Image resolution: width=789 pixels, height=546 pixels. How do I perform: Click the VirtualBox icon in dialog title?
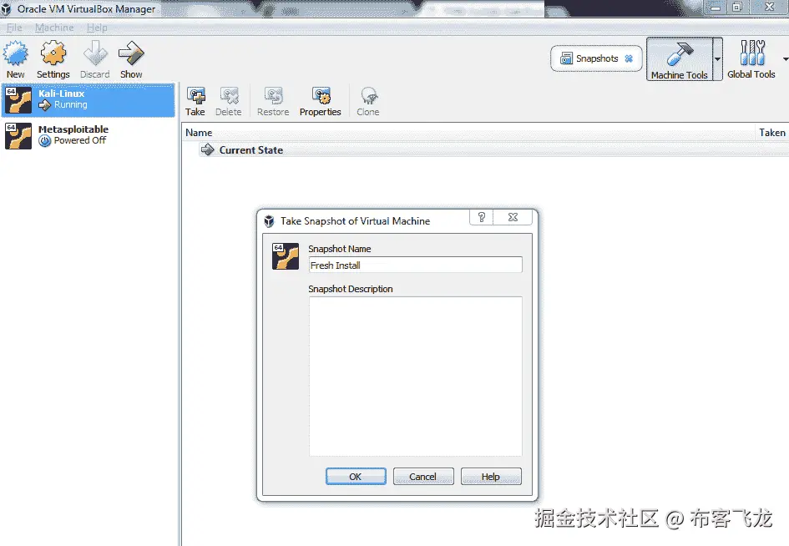coord(269,221)
